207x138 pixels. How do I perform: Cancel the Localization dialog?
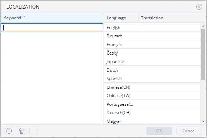[x=189, y=131]
